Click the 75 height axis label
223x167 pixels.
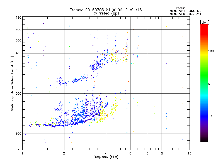[20, 149]
